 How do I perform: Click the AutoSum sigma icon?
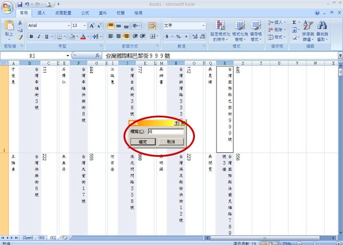[x=294, y=22]
